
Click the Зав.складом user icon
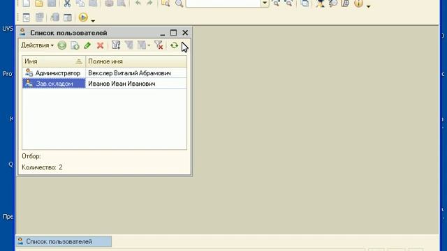29,83
